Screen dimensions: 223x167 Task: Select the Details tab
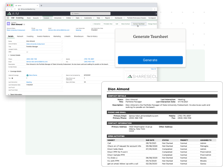10,36
